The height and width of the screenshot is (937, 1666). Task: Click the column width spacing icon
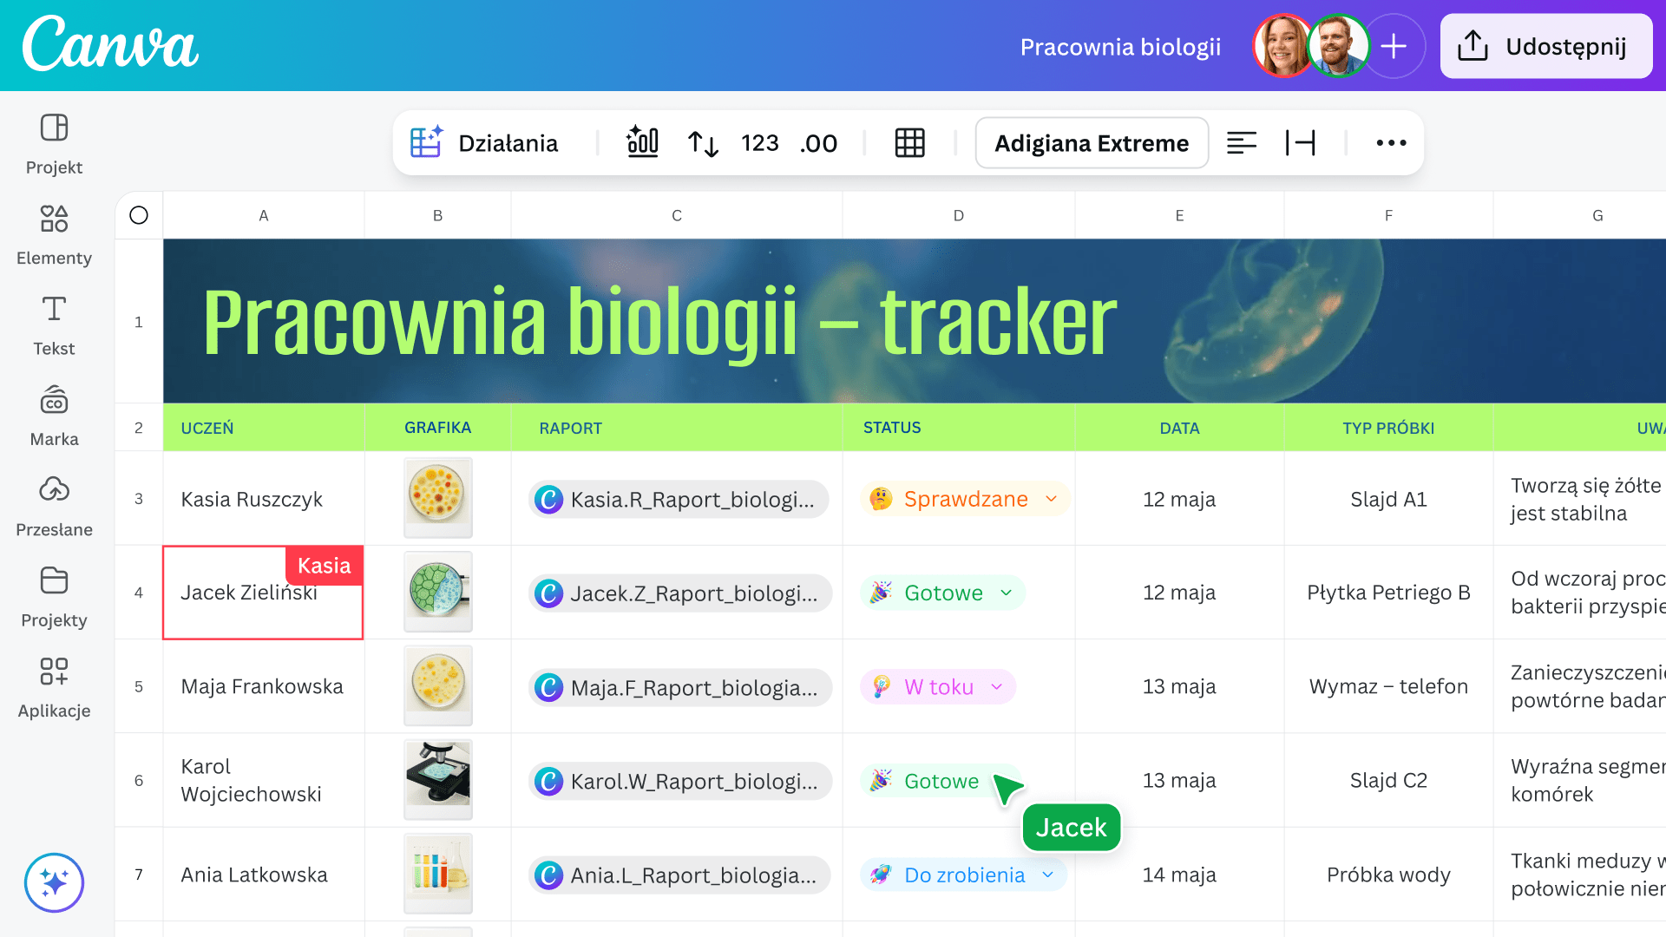coord(1300,143)
